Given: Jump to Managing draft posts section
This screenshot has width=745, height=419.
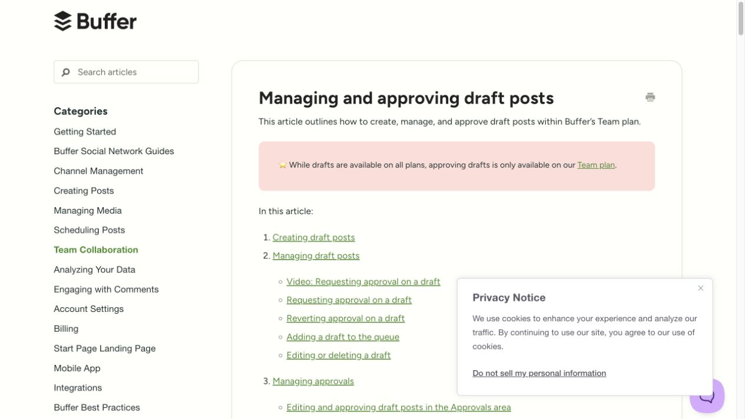Looking at the screenshot, I should coord(316,256).
